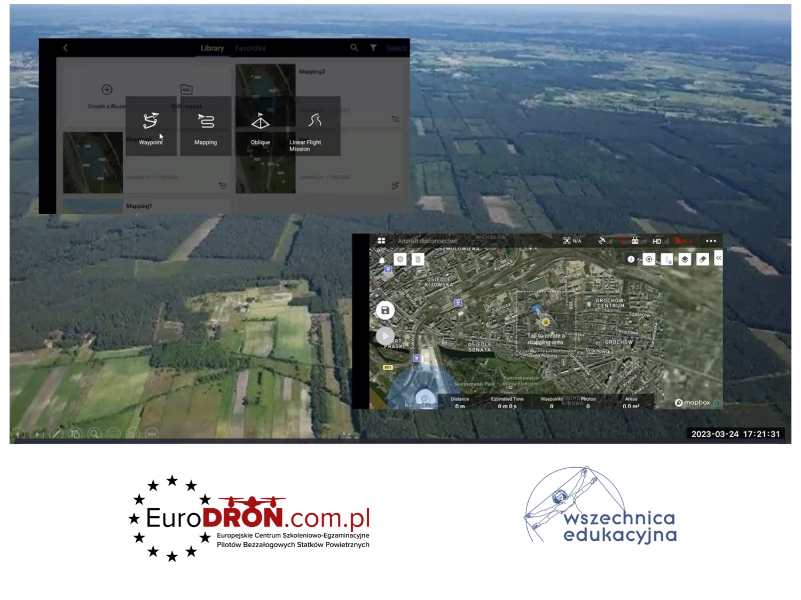Screen dimensions: 801x600
Task: Collapse map toolbar with double chevron
Action: click(719, 258)
